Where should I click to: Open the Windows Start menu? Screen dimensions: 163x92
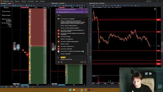click(x=70, y=90)
